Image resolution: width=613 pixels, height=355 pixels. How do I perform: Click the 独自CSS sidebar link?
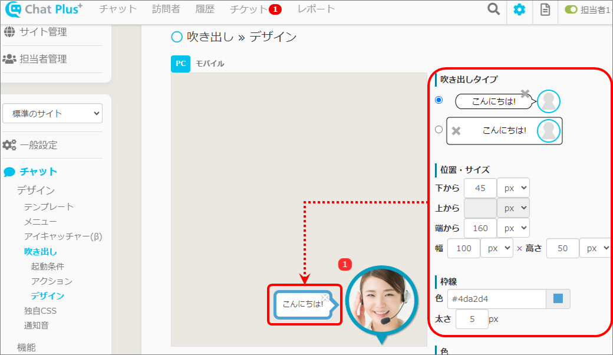(40, 311)
